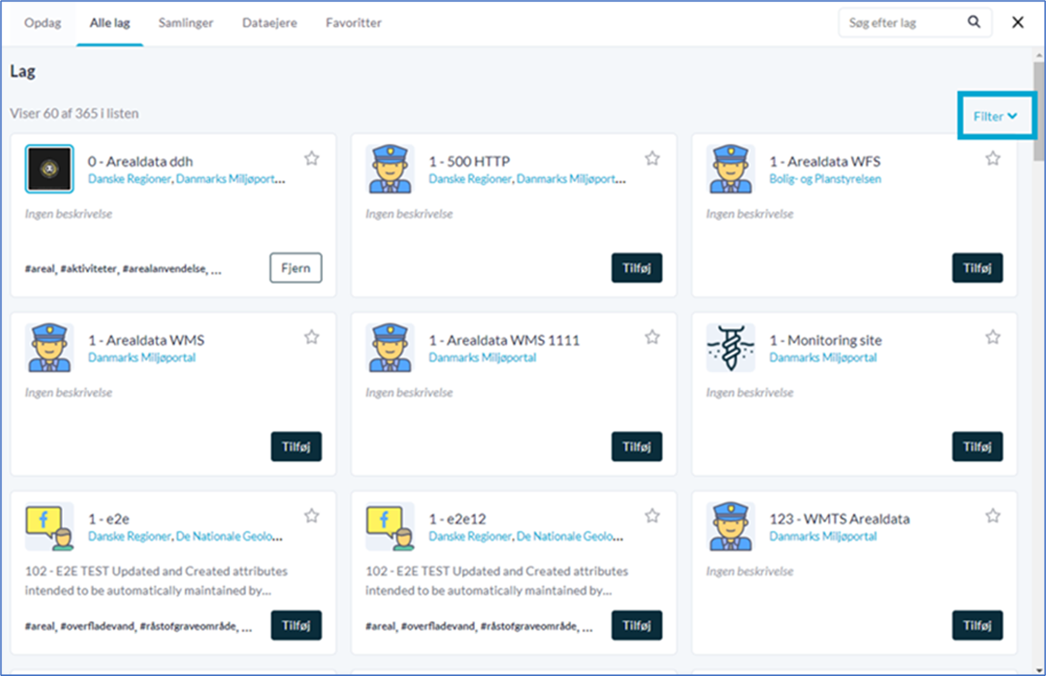Screen dimensions: 1046x676
Task: Add the 1 - Arealdata WFS layer
Action: [978, 267]
